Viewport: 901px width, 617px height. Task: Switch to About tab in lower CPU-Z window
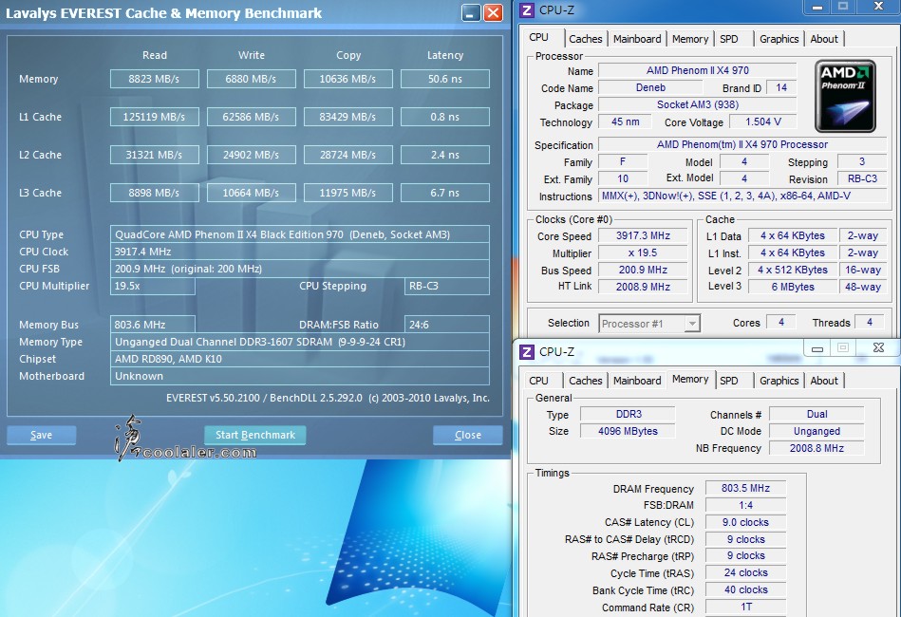[x=823, y=381]
